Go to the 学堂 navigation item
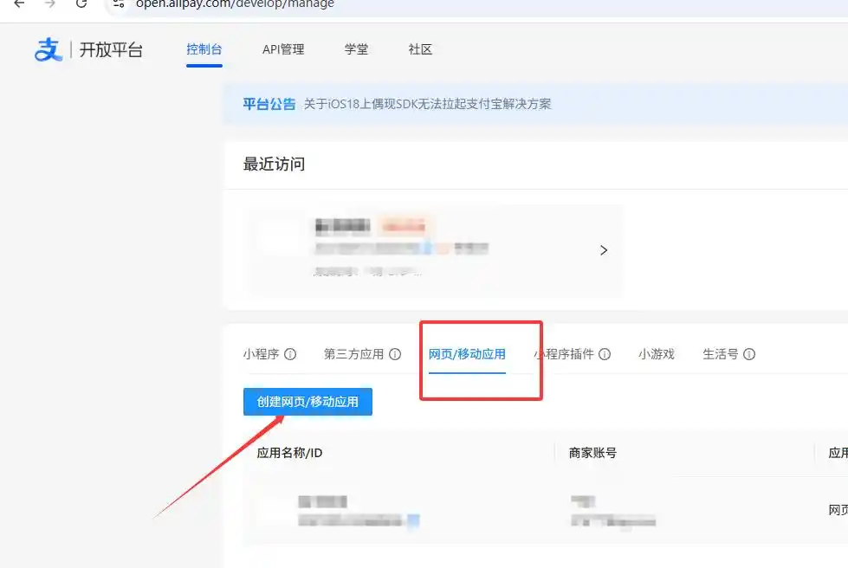This screenshot has height=568, width=848. point(356,49)
